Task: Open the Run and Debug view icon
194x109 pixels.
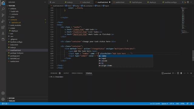Action: click(3, 21)
